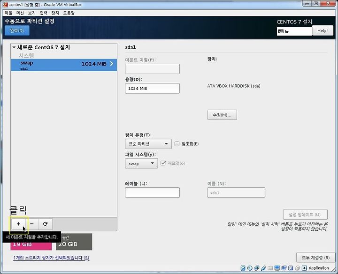Click the sda1 heading text

[x=131, y=47]
